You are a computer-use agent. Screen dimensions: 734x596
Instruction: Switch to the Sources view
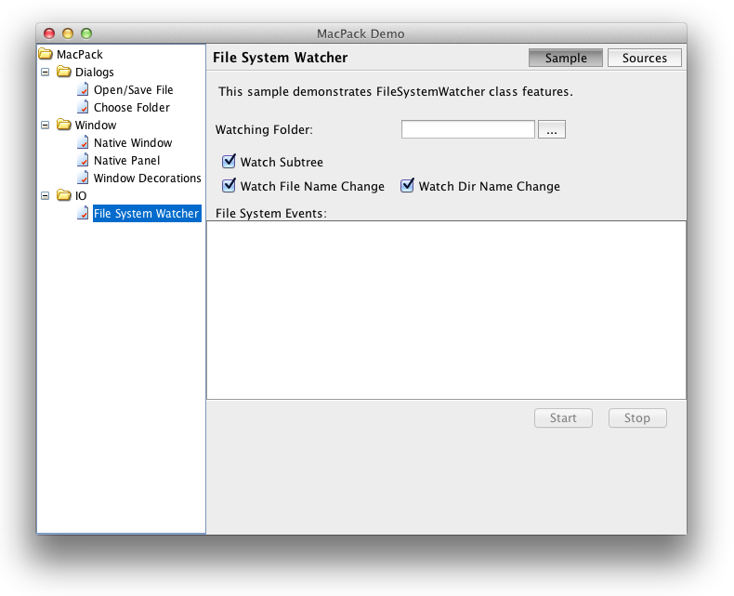click(645, 58)
